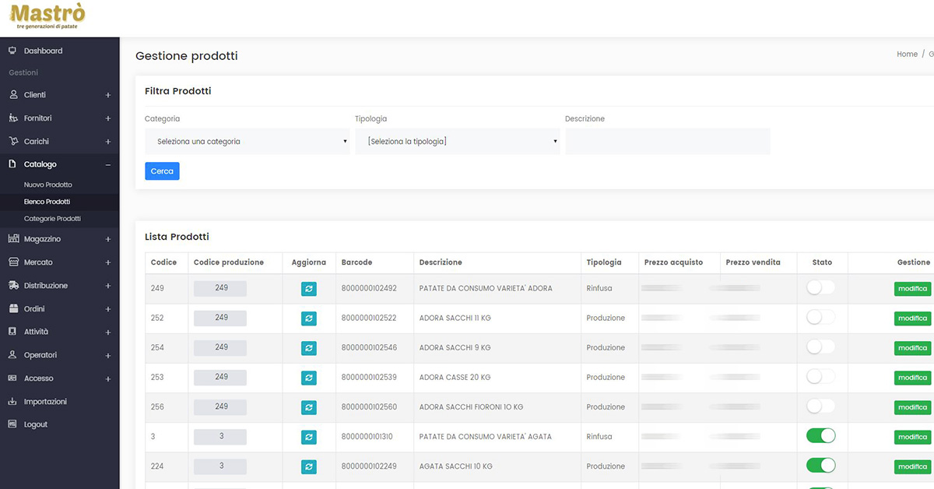This screenshot has width=934, height=489.
Task: Enable status toggle for PATATE VARIETA' ADORA
Action: [x=820, y=287]
